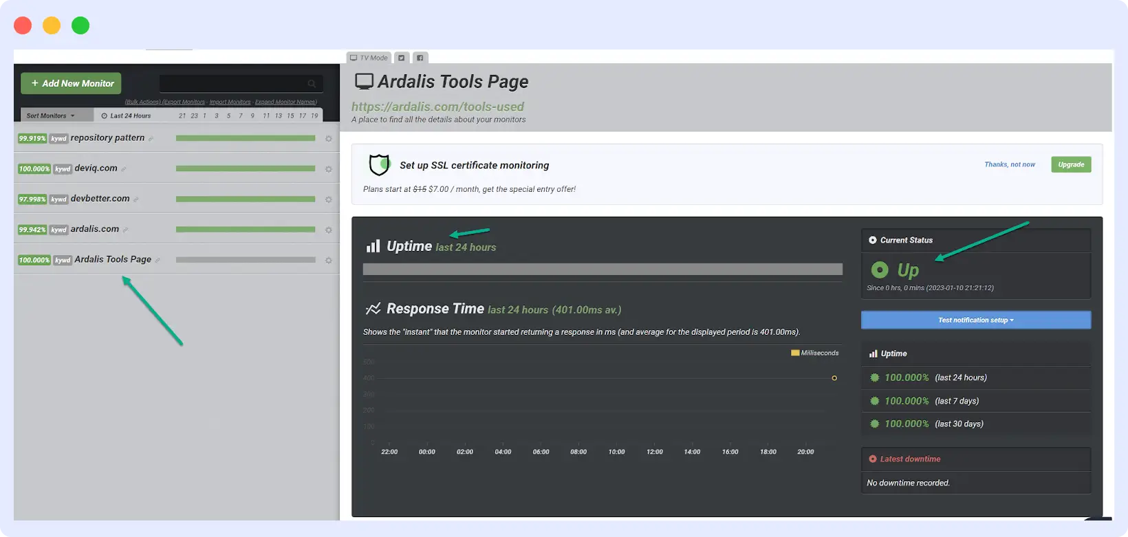Switch to TV Mode tab

click(x=369, y=58)
